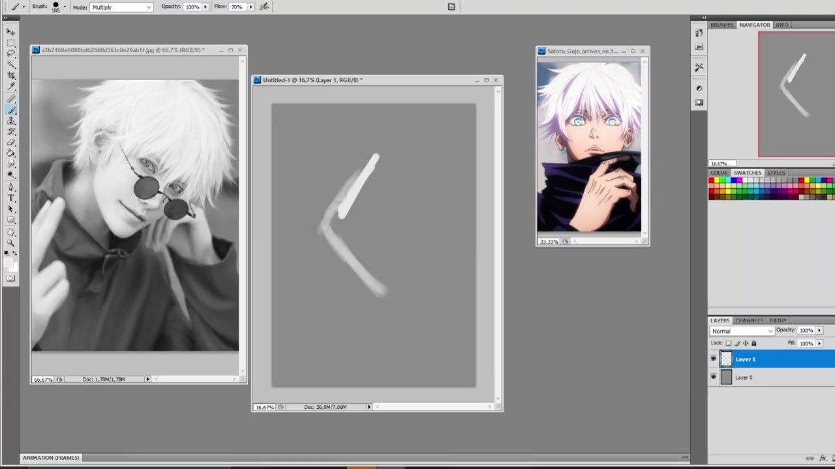Focus the Satoru_Gojo image window title

pos(583,51)
